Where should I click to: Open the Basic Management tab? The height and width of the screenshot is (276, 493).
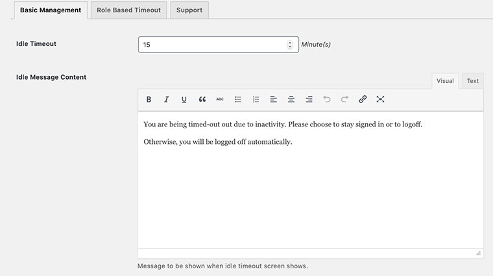tap(51, 10)
